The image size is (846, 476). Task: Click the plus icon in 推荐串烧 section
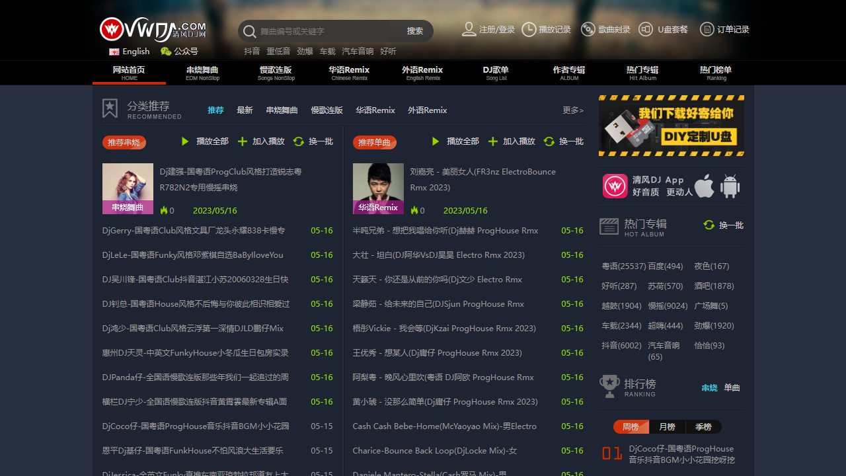243,141
